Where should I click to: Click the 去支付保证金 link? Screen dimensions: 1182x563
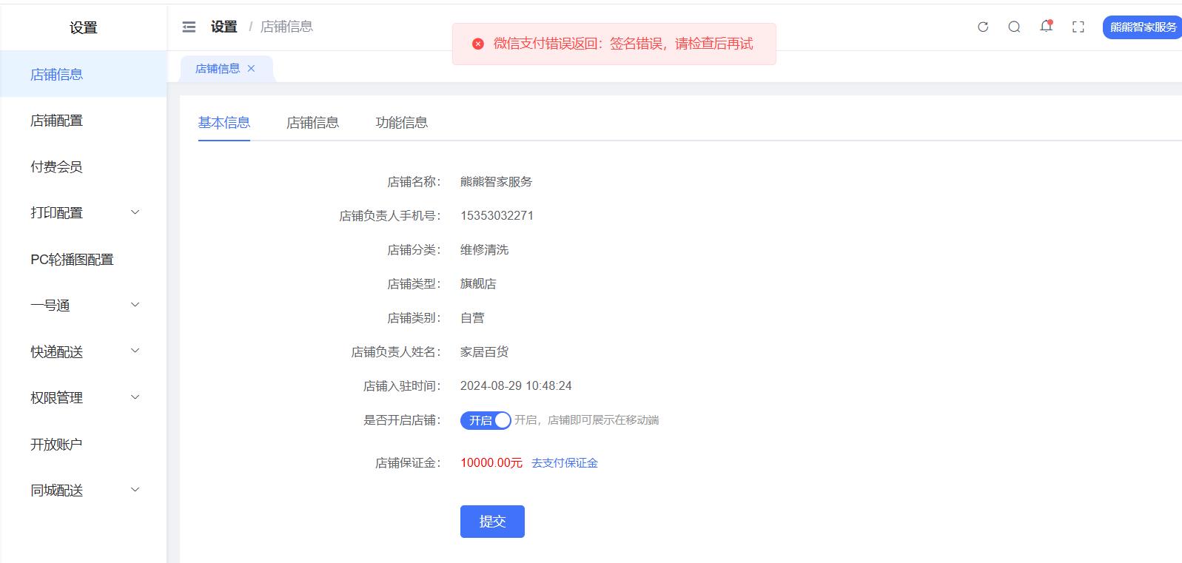(x=564, y=463)
